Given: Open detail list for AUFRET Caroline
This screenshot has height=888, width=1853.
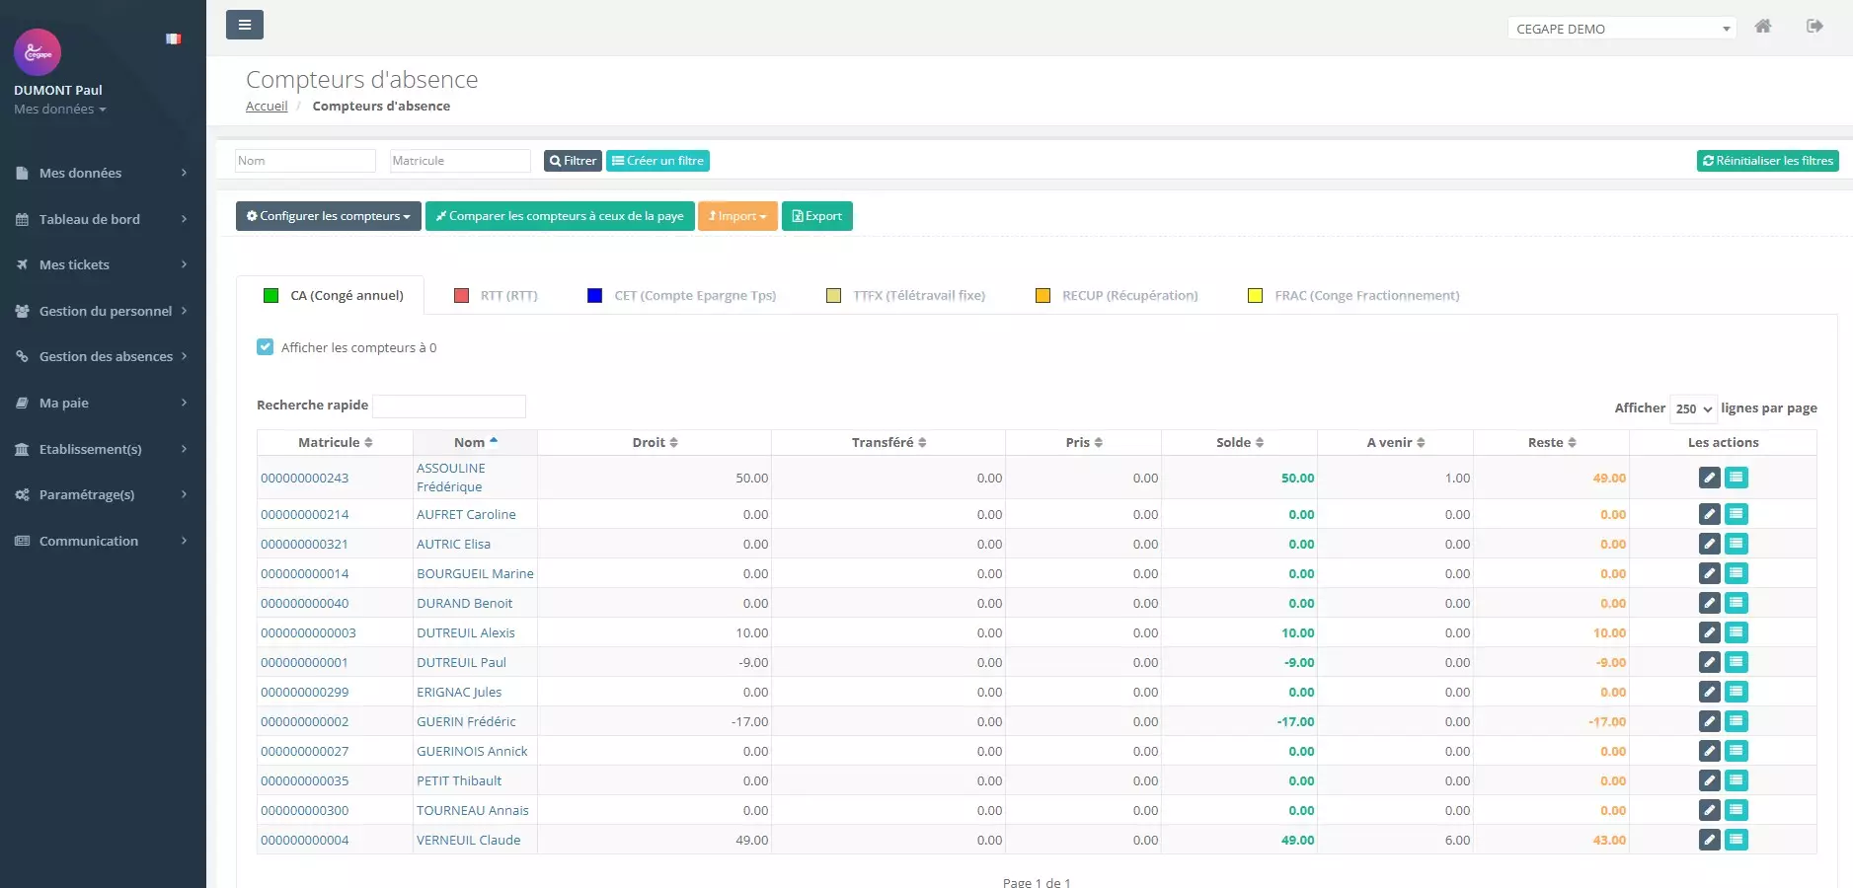Looking at the screenshot, I should [x=1737, y=514].
